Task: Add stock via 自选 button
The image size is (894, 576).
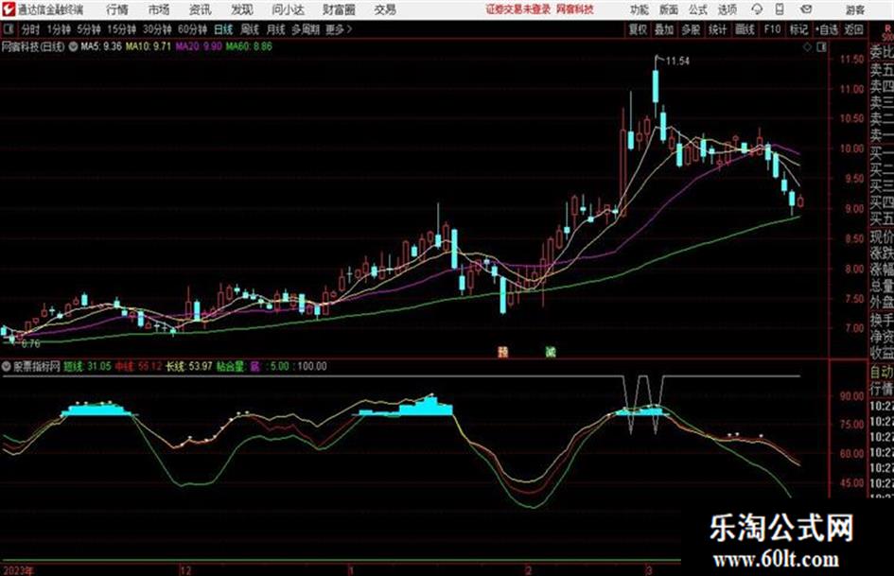Action: pyautogui.click(x=826, y=29)
